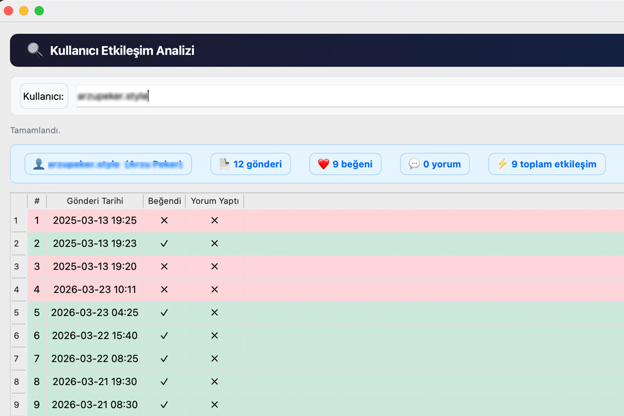Click the # column header
This screenshot has height=416, width=624.
click(x=37, y=201)
